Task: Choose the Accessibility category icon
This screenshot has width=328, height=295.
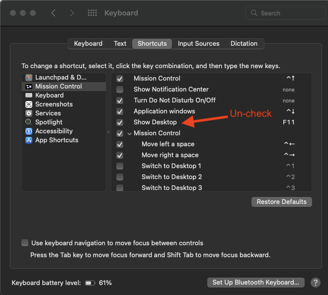Action: [x=29, y=131]
